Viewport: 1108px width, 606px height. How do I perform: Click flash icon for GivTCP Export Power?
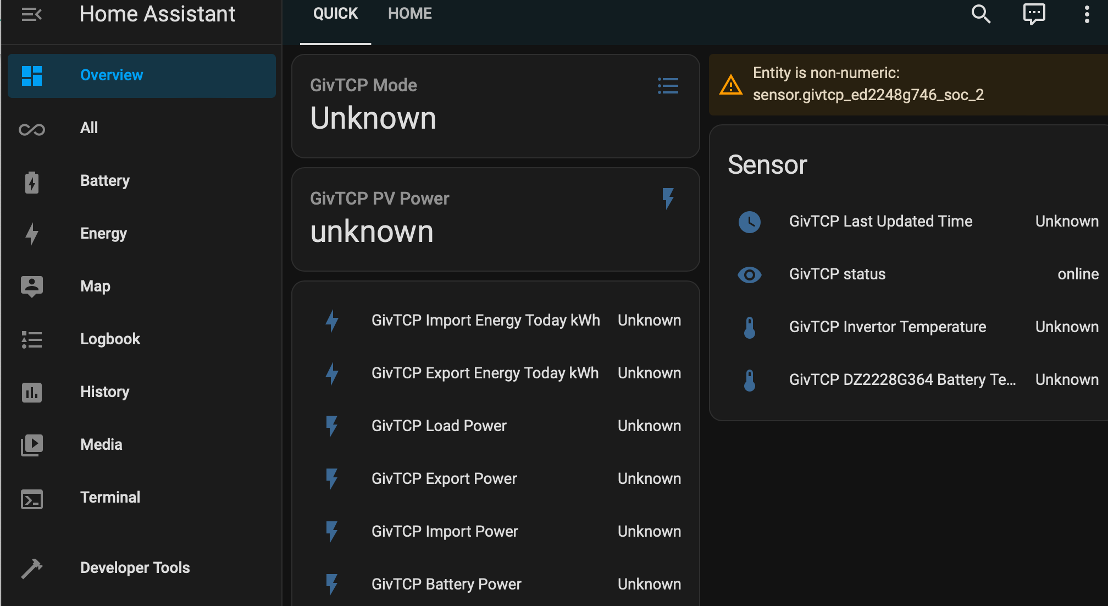point(331,479)
